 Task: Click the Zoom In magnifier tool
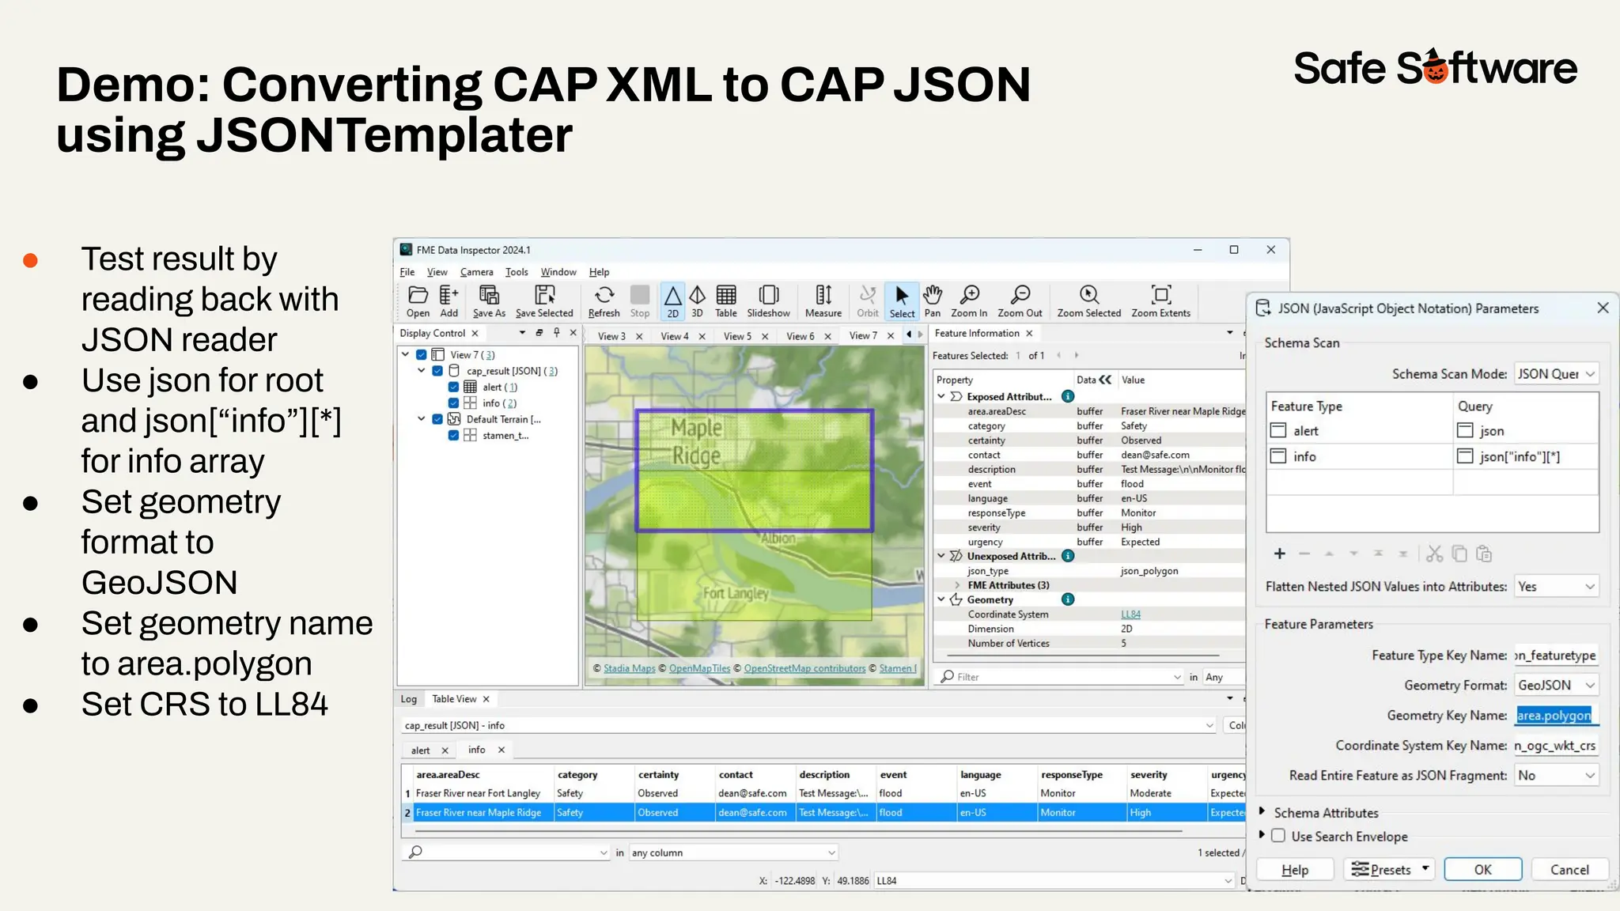tap(969, 301)
